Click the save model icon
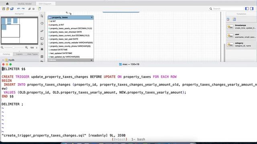Image resolution: width=257 pixels, height=144 pixels. [x=12, y=9]
